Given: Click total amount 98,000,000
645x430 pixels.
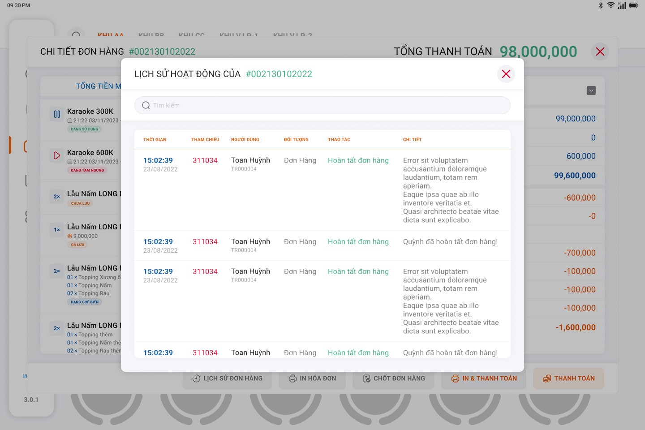Looking at the screenshot, I should click(538, 52).
